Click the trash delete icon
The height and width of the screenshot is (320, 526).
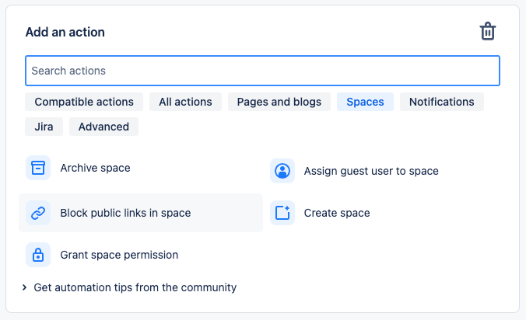coord(488,32)
